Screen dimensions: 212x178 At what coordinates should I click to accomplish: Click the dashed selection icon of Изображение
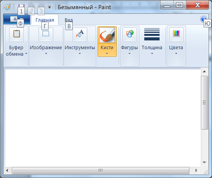[x=46, y=34]
